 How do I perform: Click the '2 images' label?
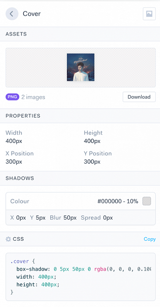[x=33, y=97]
